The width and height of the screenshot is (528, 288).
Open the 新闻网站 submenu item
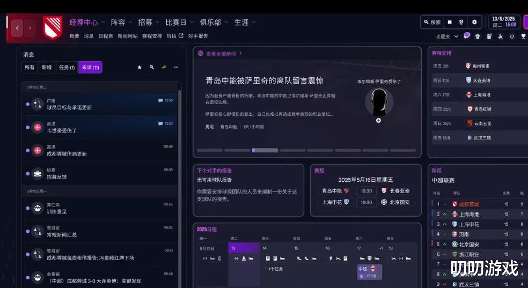point(128,36)
